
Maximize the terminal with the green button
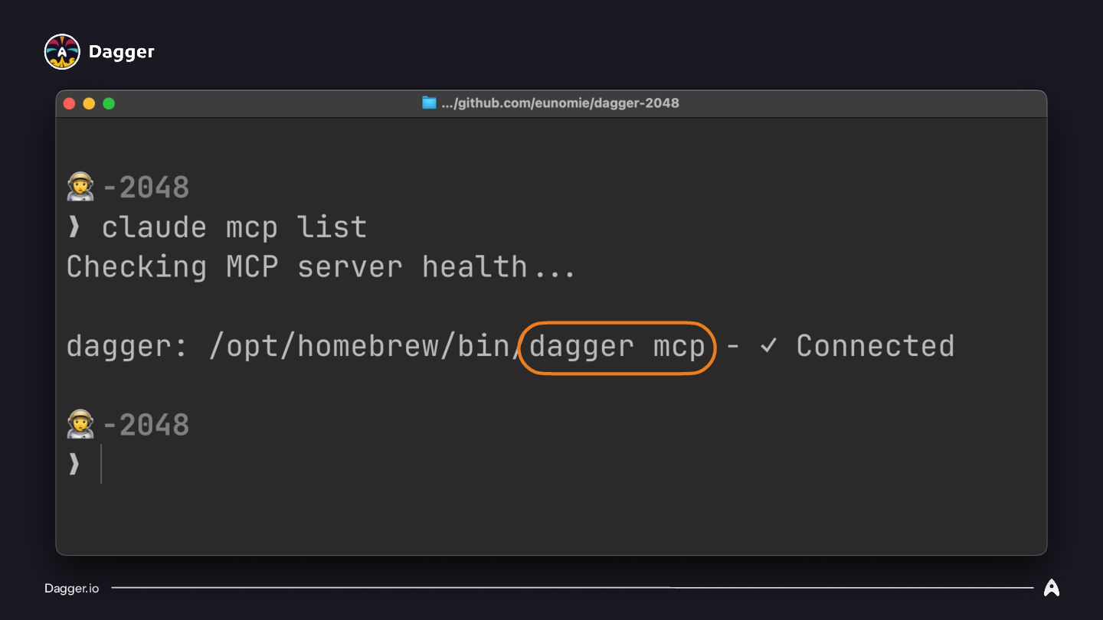109,103
